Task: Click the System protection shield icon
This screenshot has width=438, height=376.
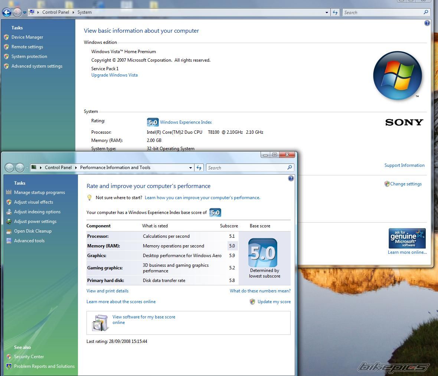Action: 6,56
